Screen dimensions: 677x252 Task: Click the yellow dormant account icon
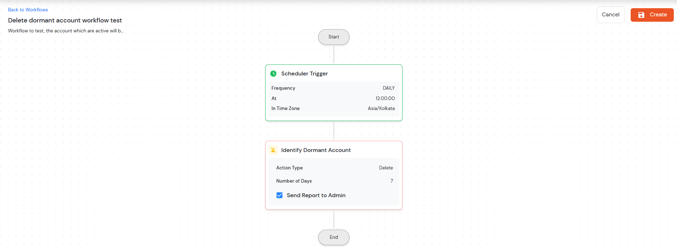[x=273, y=150]
